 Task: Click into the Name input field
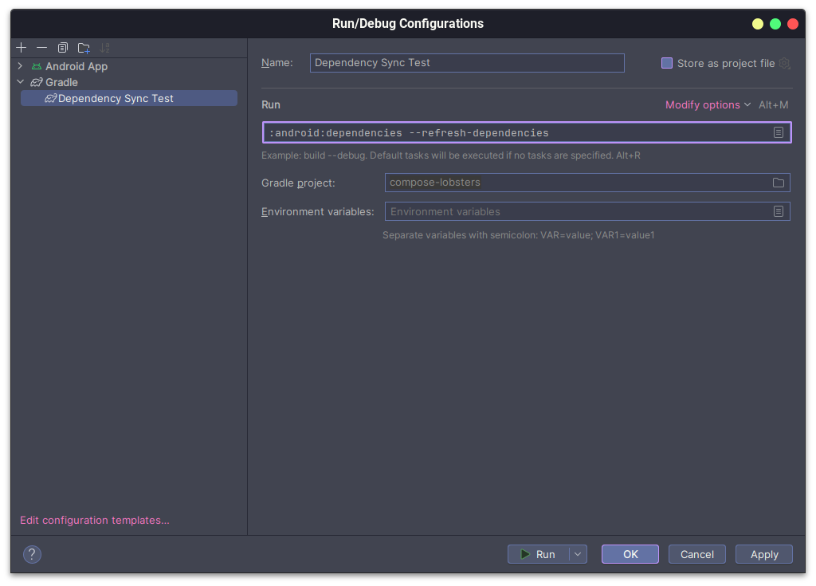[x=467, y=63]
